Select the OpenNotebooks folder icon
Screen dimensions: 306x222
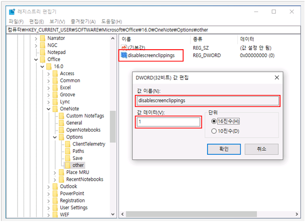point(61,130)
